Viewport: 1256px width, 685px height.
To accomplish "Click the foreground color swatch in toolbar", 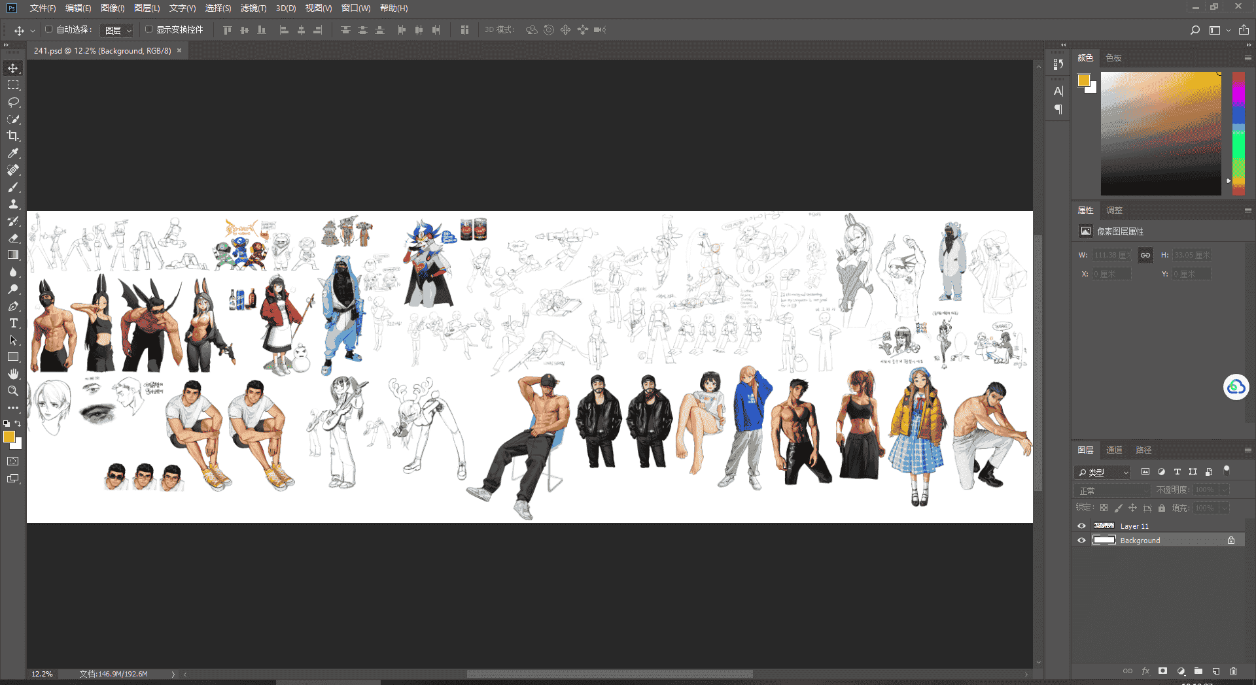I will 9,437.
